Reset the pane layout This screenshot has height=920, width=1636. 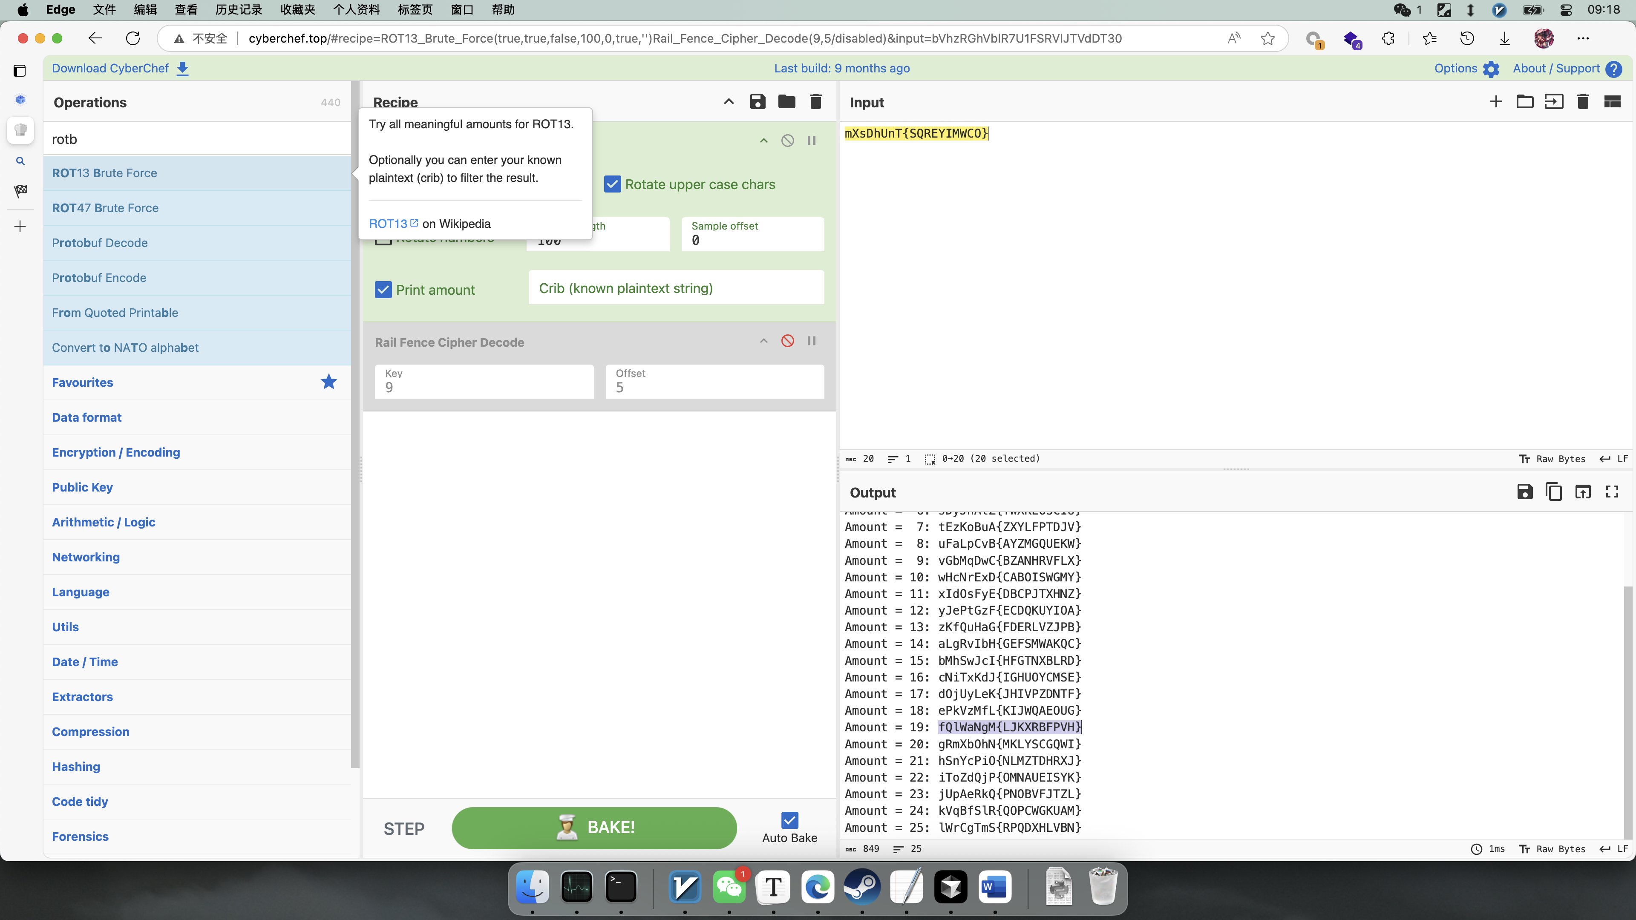click(x=1613, y=102)
